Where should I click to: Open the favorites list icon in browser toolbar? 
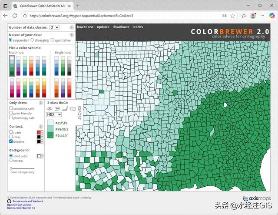click(244, 16)
